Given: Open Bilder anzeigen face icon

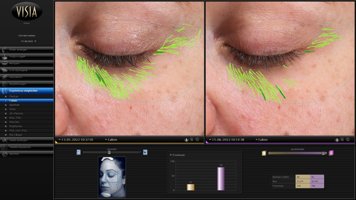Looking at the screenshot, I should point(5,50).
